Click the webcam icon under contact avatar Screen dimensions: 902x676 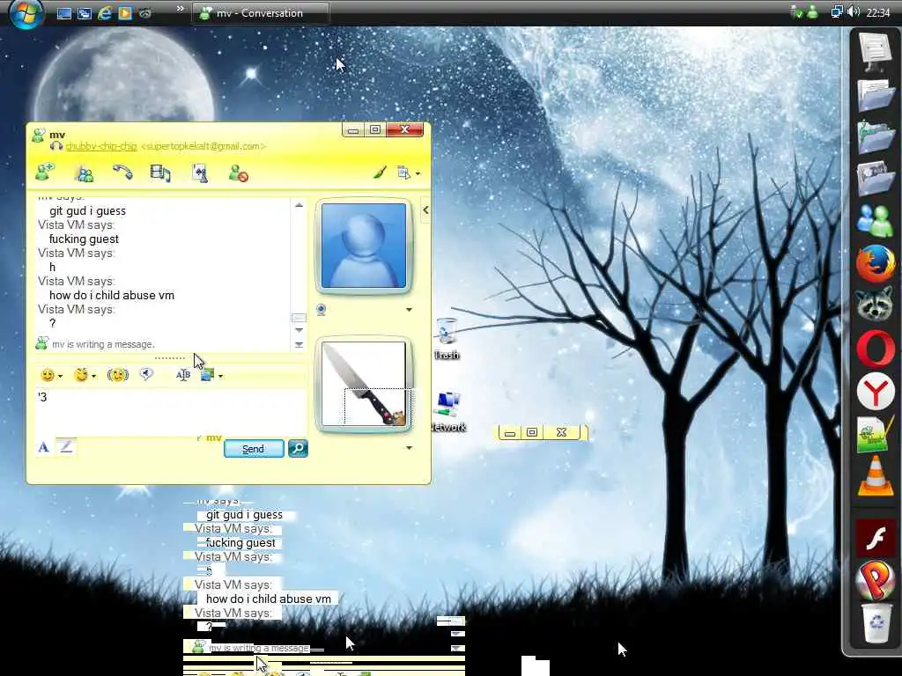pyautogui.click(x=321, y=310)
